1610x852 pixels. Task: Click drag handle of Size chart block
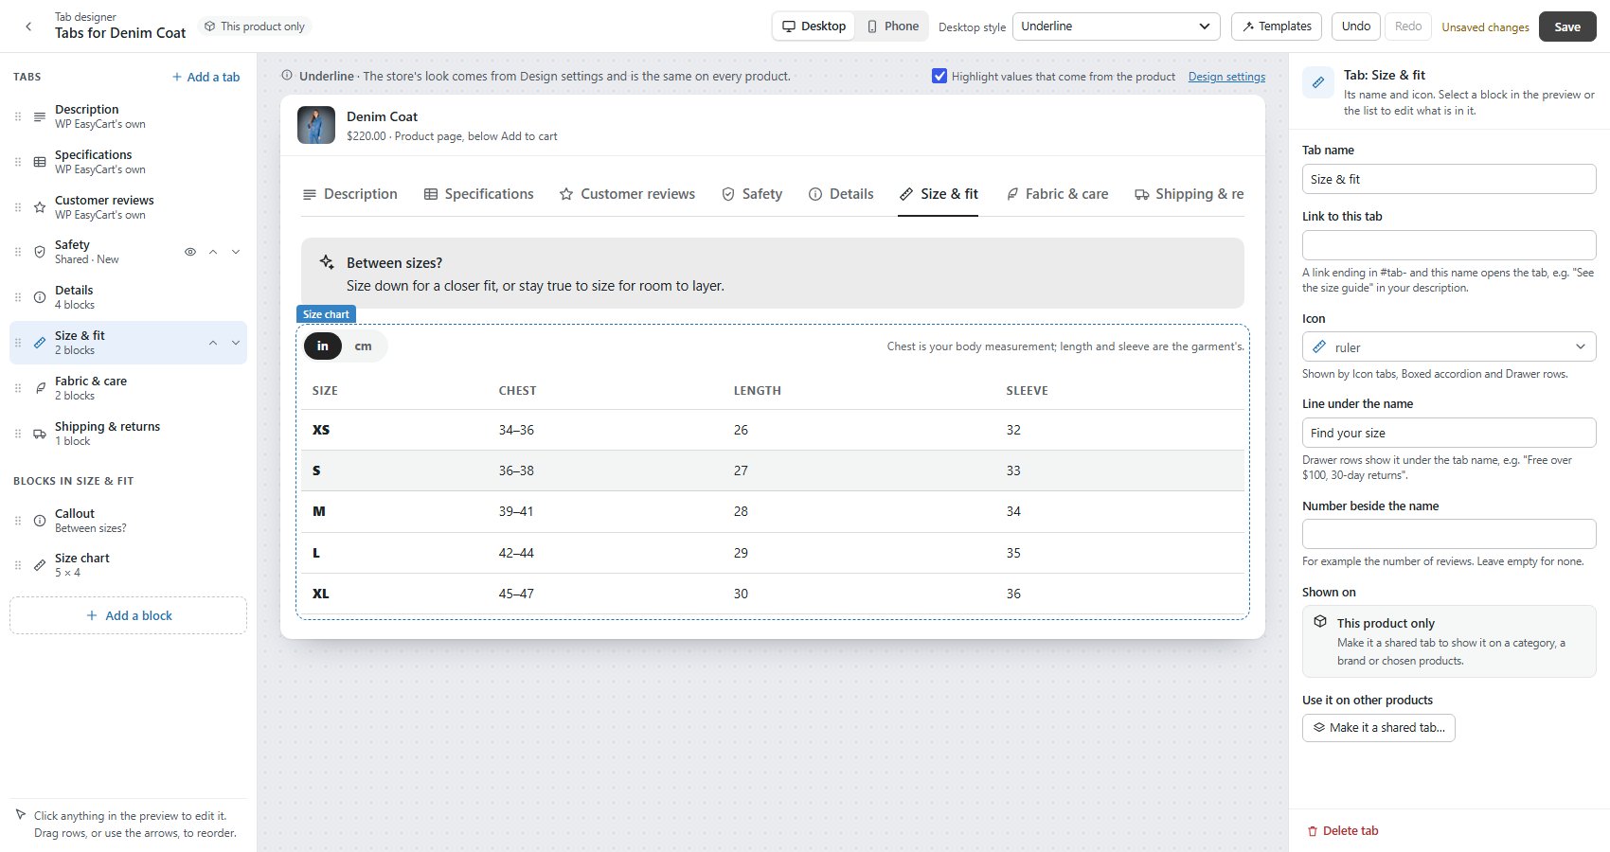pyautogui.click(x=18, y=565)
